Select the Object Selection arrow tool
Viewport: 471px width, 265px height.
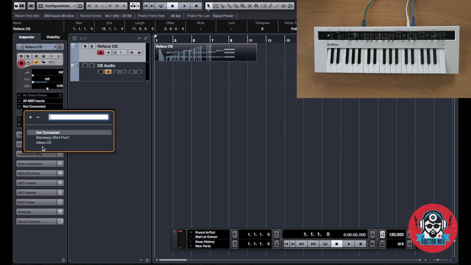click(209, 6)
